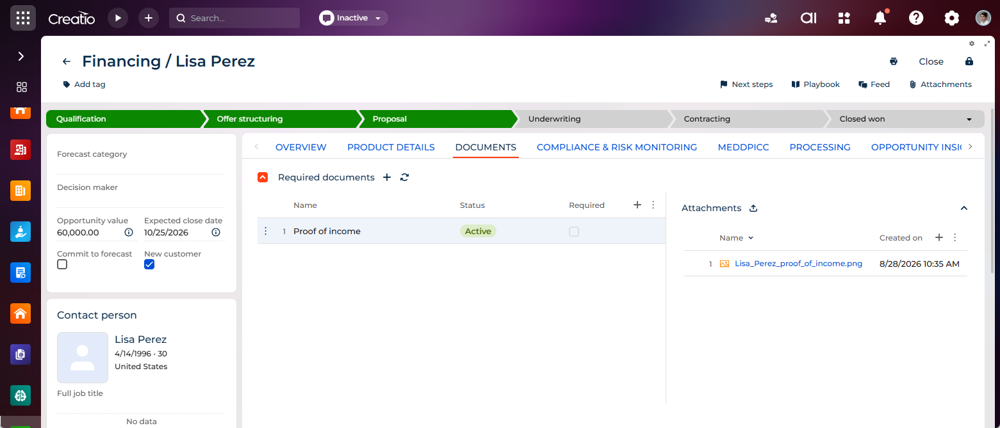Image resolution: width=1000 pixels, height=428 pixels.
Task: Click the print icon next to Close
Action: [x=894, y=61]
